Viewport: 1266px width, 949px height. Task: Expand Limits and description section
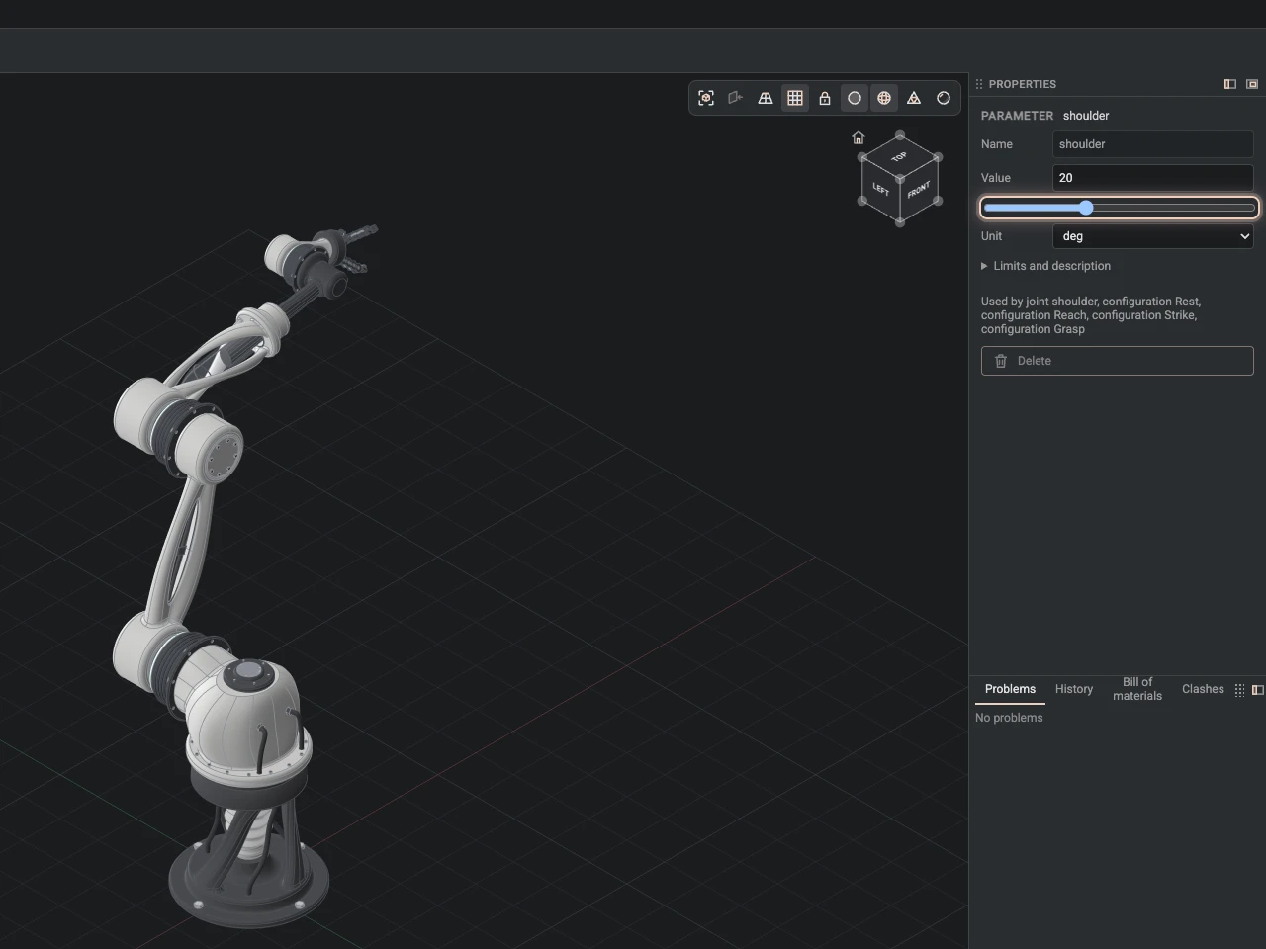pos(1045,266)
